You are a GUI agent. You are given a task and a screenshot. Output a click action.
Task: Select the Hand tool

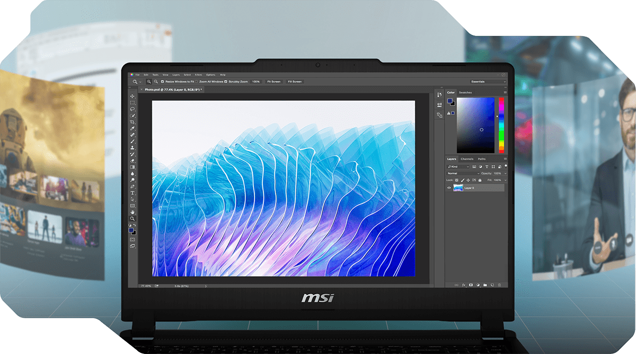(132, 212)
